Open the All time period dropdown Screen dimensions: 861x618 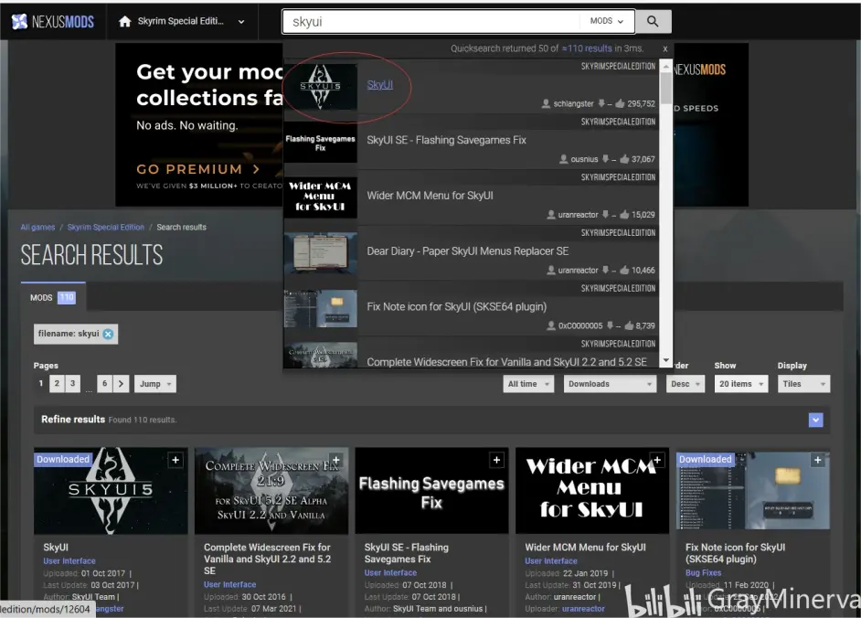coord(528,384)
